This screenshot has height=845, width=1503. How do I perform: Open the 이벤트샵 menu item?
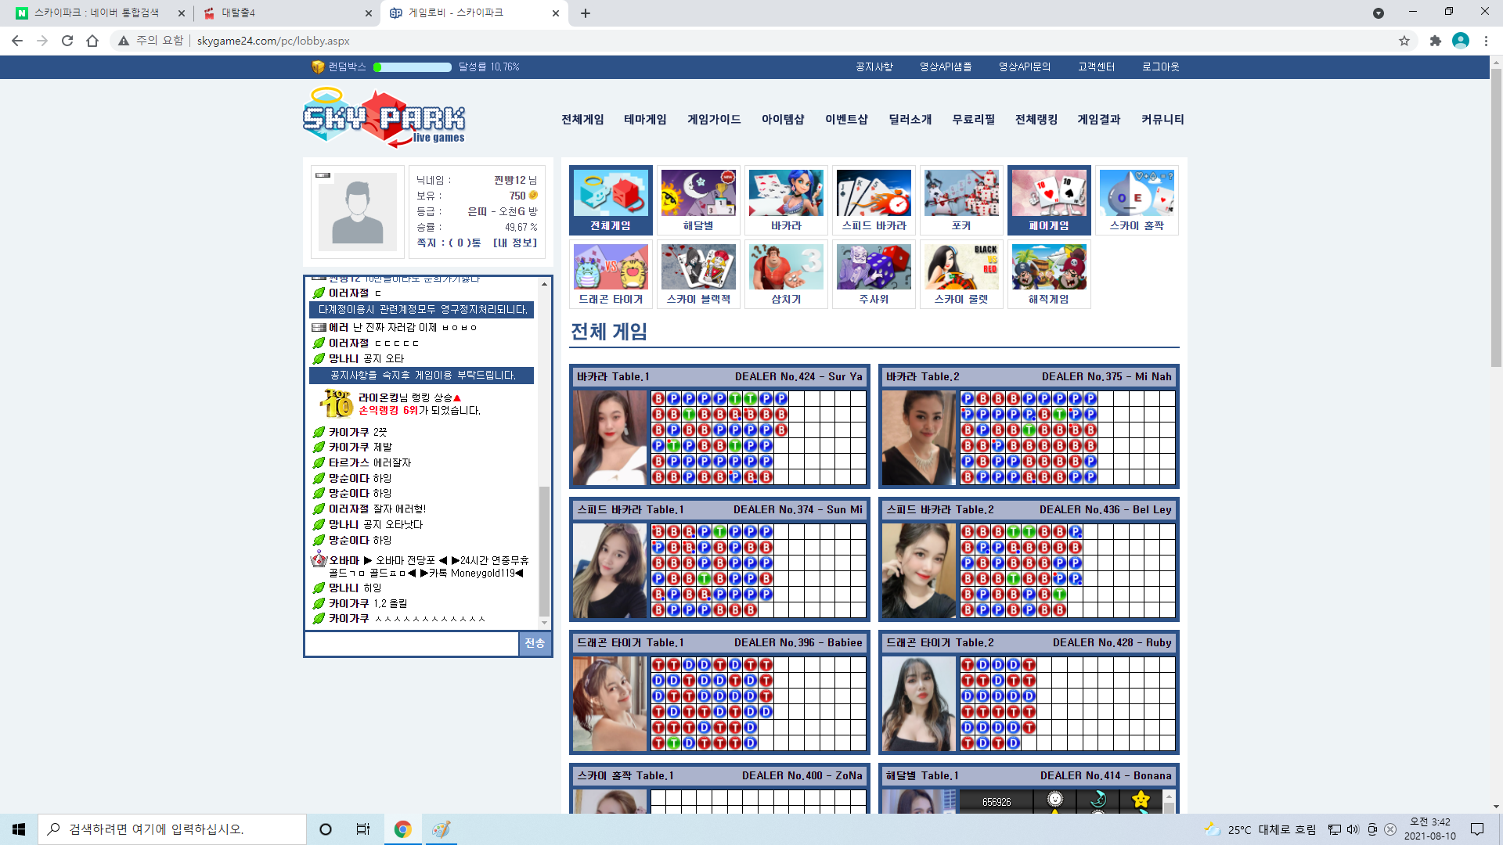click(846, 120)
